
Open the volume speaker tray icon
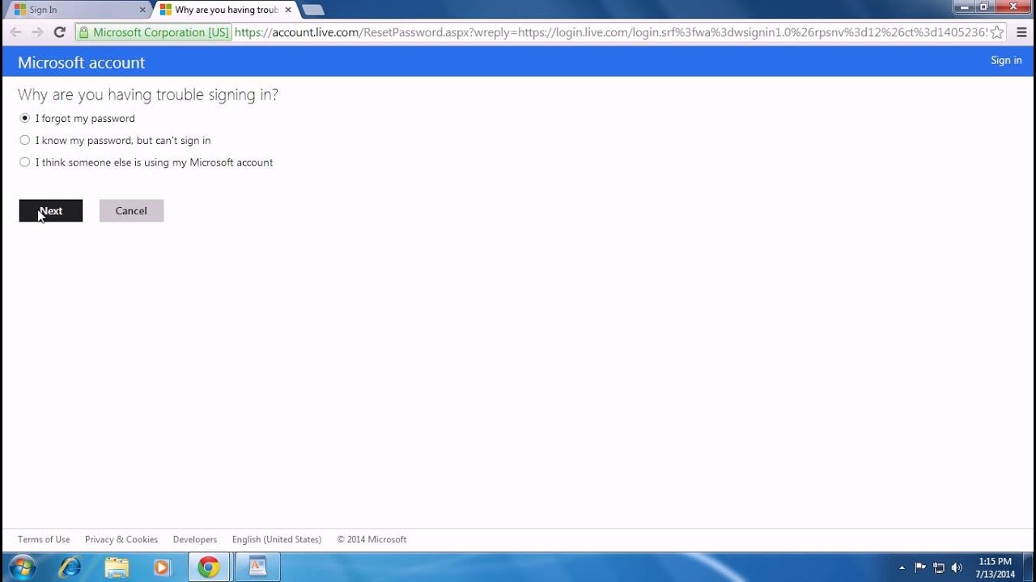pyautogui.click(x=957, y=567)
